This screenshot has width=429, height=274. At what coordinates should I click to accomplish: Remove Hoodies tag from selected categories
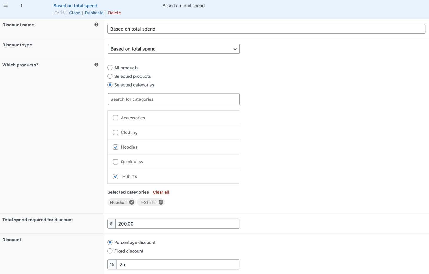(132, 202)
